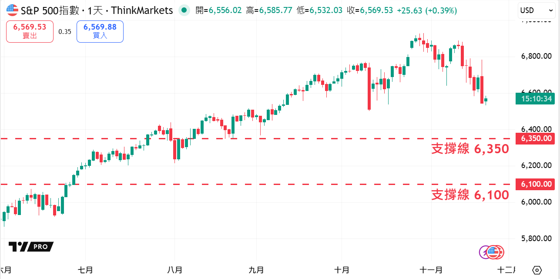The image size is (560, 279).
Task: Click the 支撐線 6,100 text annotation
Action: click(x=470, y=195)
